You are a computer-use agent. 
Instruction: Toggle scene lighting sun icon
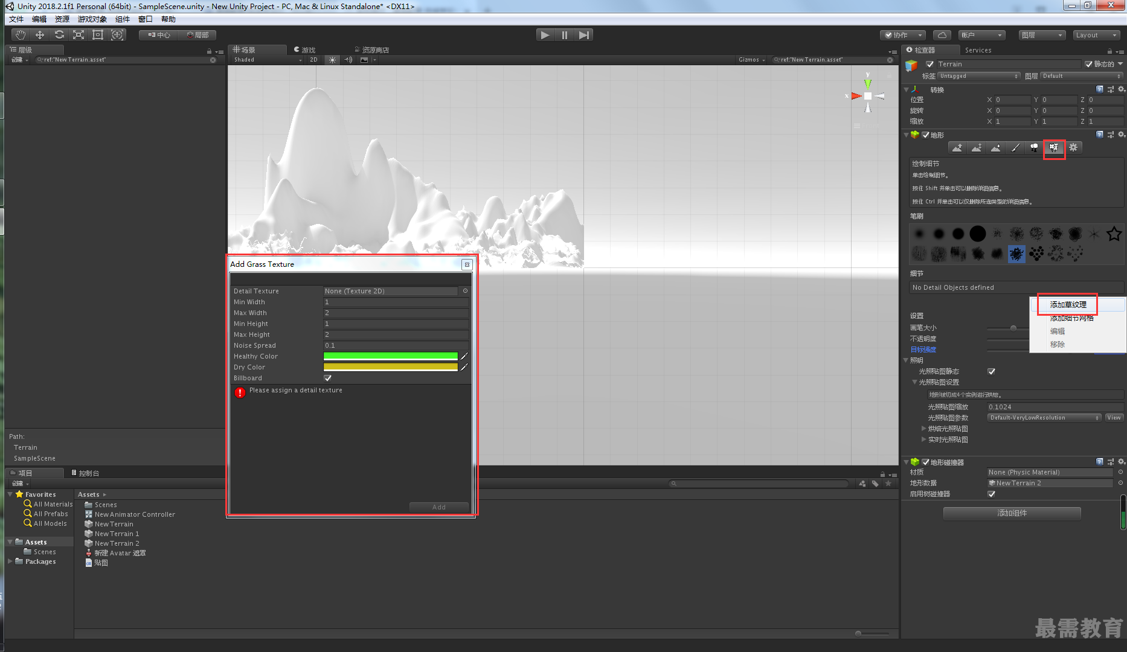[332, 60]
